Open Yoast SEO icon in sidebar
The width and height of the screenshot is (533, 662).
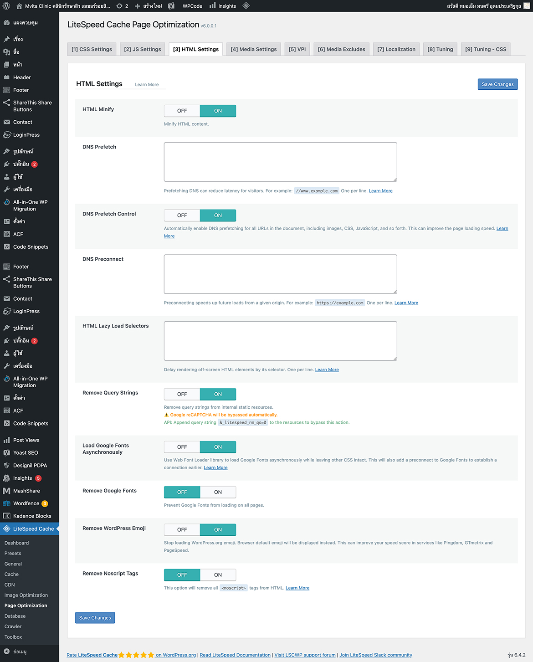[x=7, y=453]
